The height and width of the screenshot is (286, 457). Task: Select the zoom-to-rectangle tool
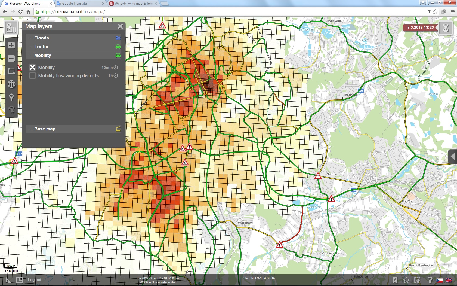pos(11,71)
